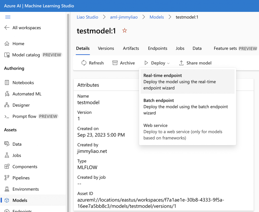Favorite testmodel:1 with the star icon
259x212 pixels.
[x=124, y=31]
